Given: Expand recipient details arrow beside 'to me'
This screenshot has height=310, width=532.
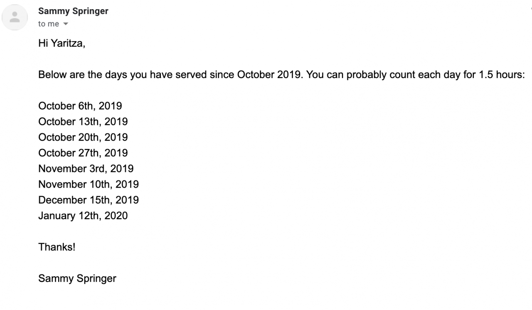Looking at the screenshot, I should coord(65,24).
